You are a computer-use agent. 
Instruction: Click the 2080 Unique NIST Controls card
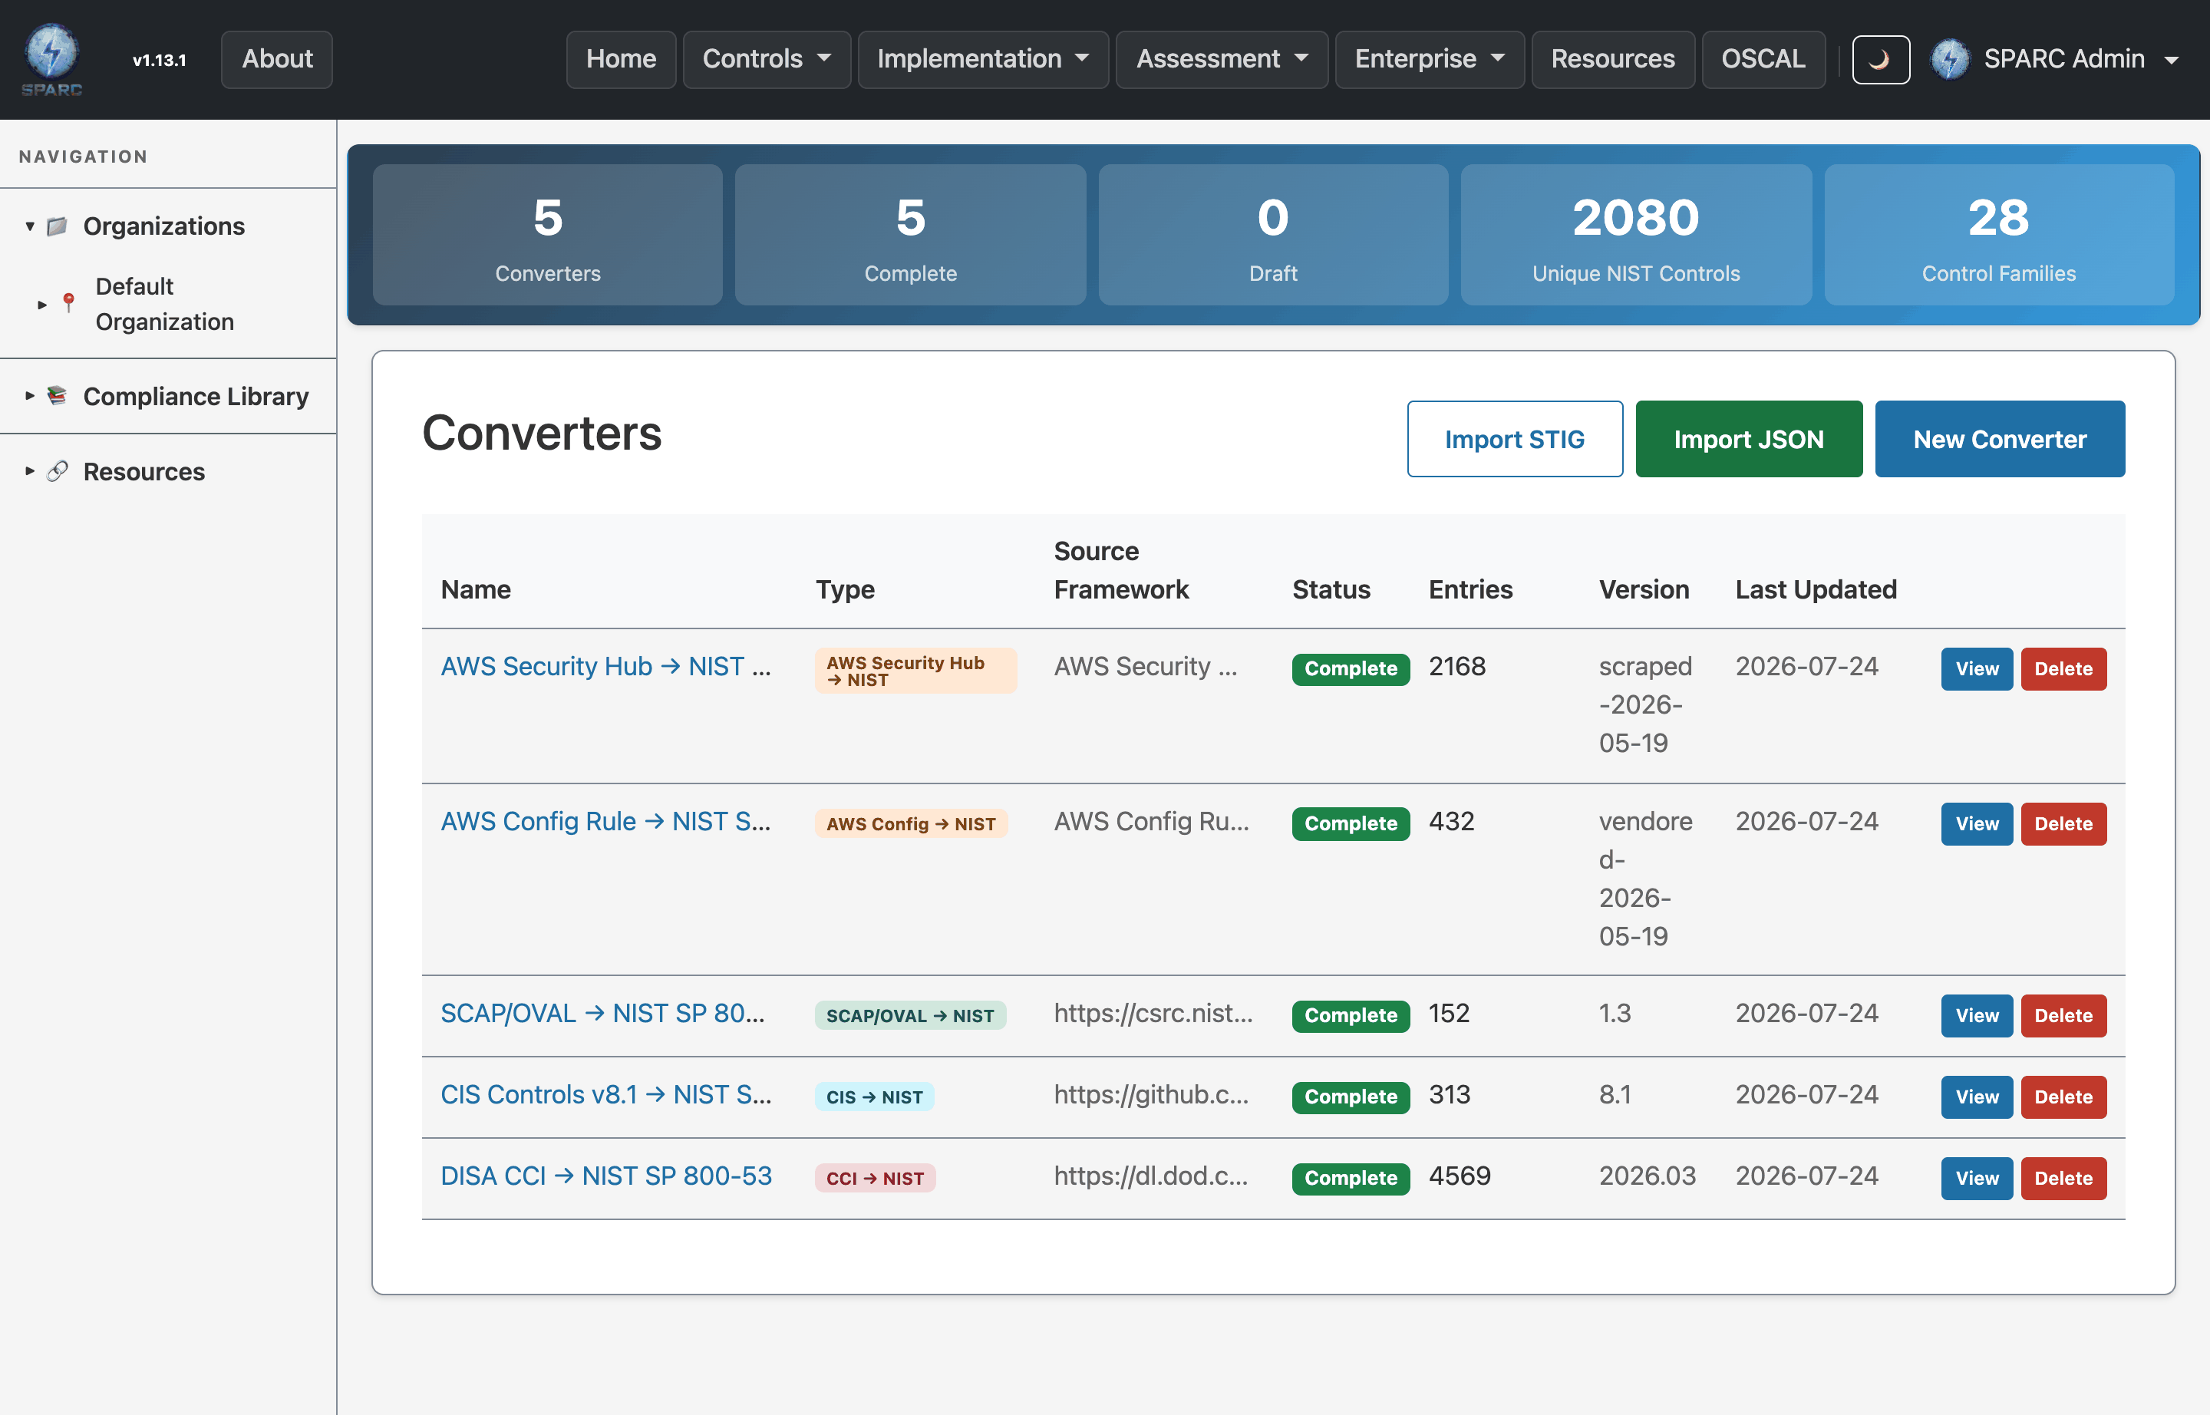[1636, 234]
